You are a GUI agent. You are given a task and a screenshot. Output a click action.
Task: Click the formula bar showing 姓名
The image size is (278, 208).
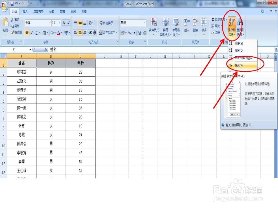click(x=161, y=49)
